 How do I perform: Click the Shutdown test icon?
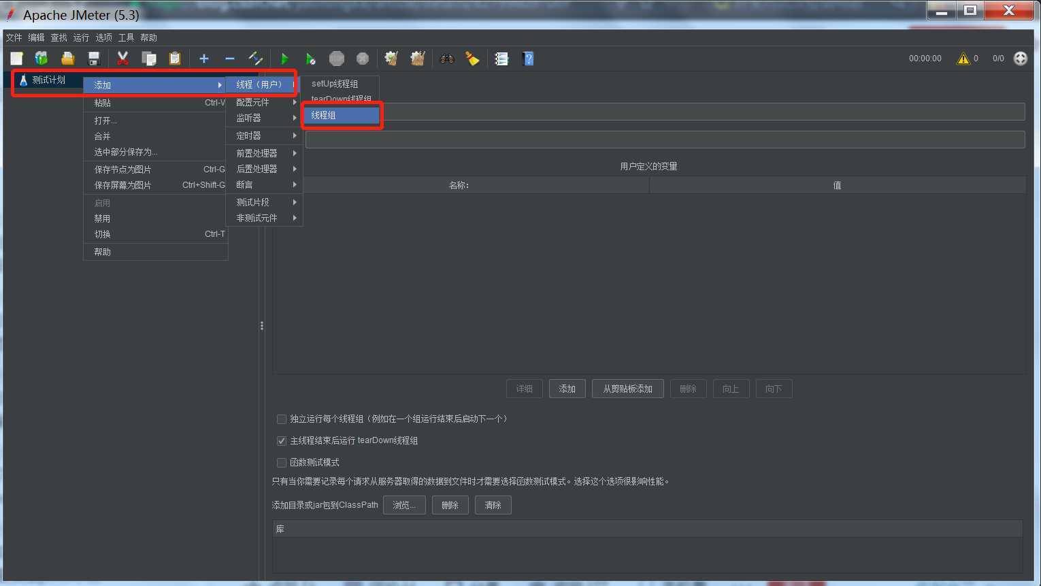point(363,59)
